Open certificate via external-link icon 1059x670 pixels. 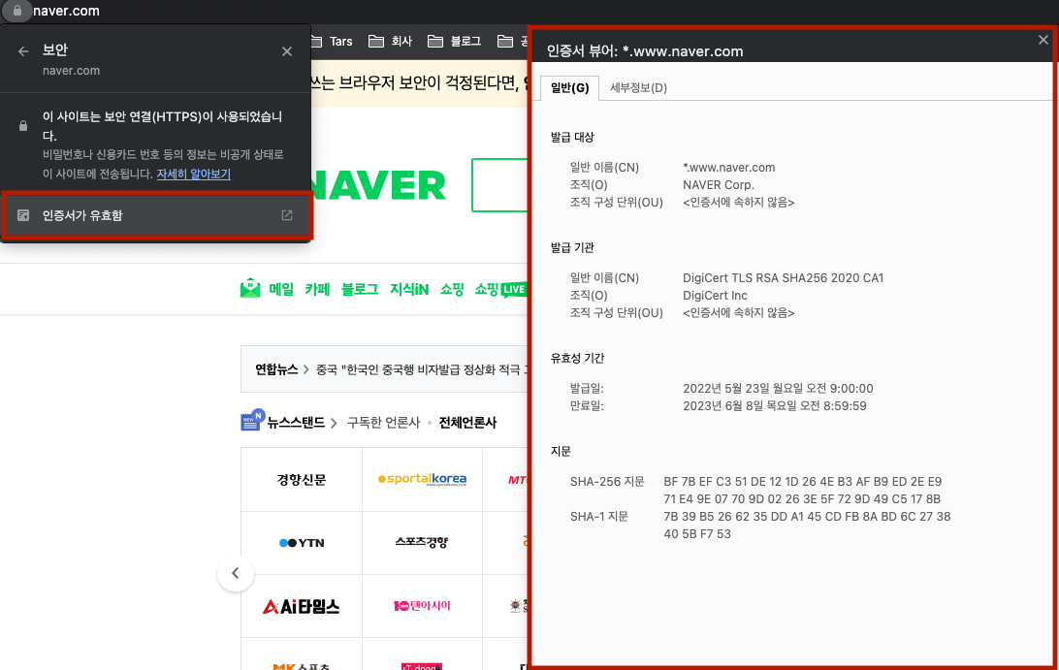tap(287, 215)
